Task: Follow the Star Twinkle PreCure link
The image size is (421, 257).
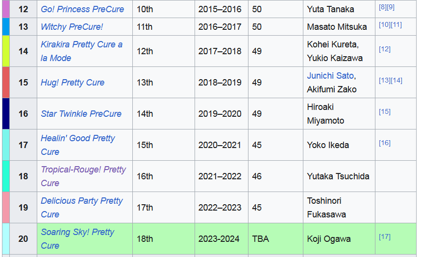Action: (x=81, y=114)
